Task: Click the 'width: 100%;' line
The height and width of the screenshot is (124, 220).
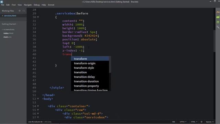Action: (73, 24)
